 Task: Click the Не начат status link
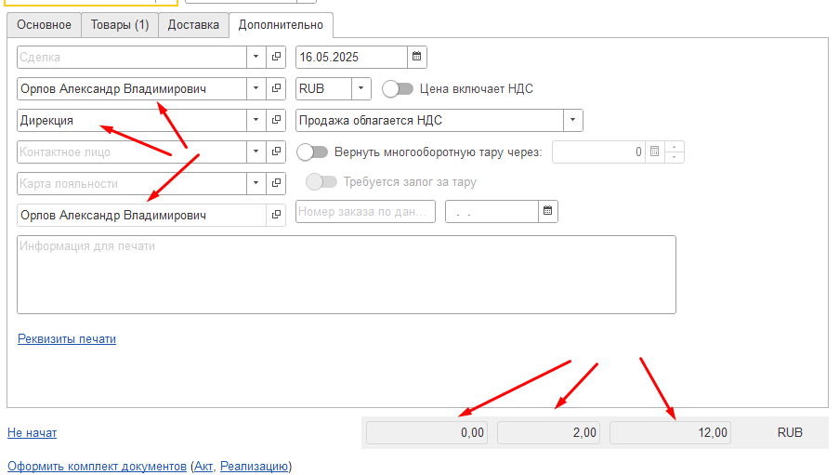coord(33,432)
